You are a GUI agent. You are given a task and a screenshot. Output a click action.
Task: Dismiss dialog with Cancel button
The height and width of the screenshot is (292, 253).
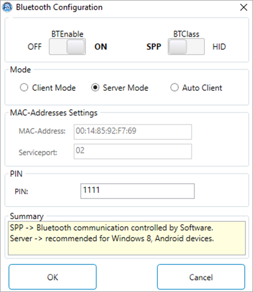201,277
